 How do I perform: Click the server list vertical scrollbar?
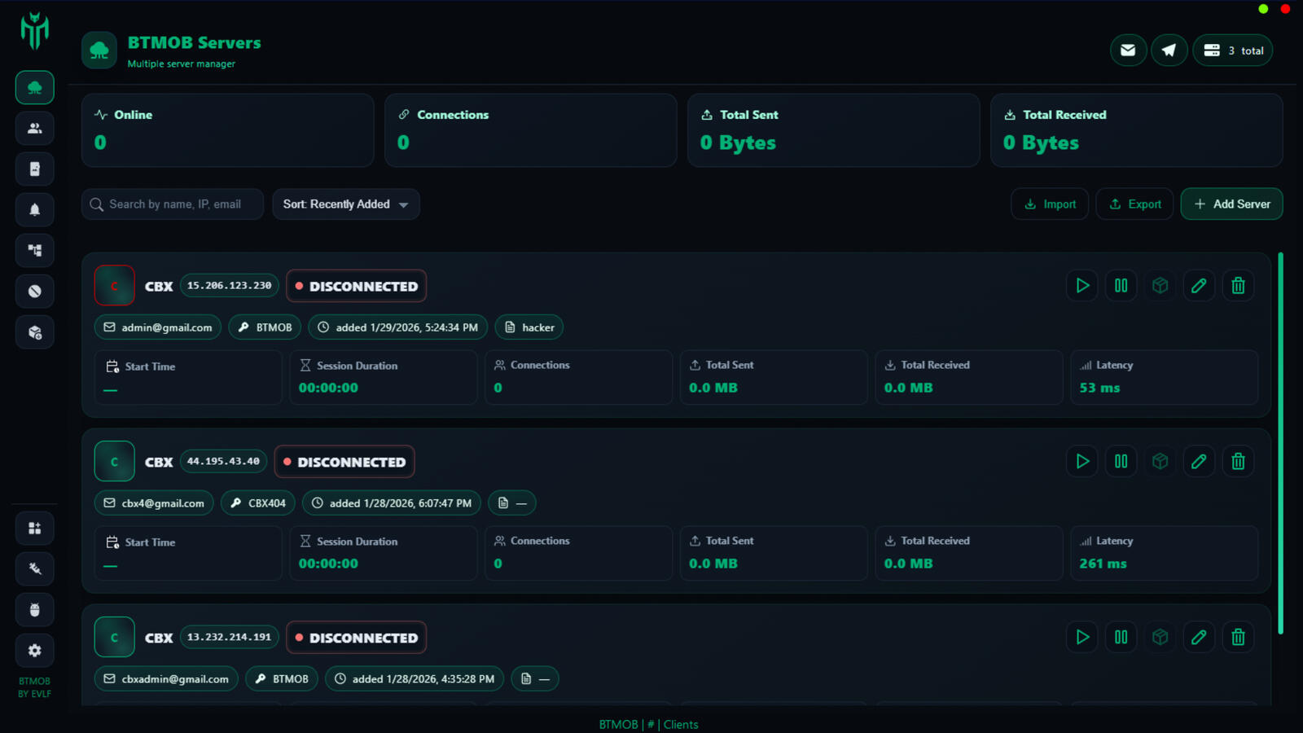point(1280,444)
